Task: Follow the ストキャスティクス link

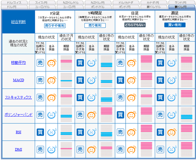Action: [18, 97]
